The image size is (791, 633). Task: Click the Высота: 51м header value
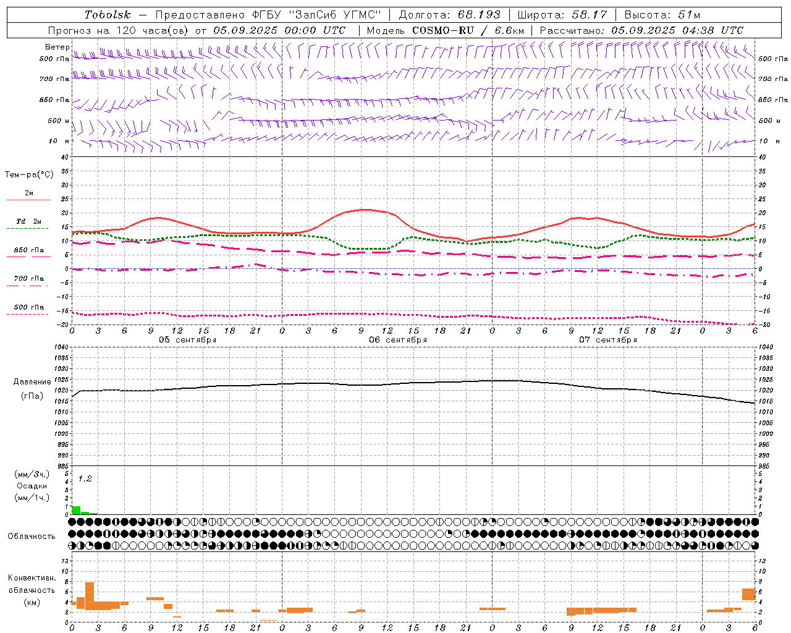click(x=662, y=15)
